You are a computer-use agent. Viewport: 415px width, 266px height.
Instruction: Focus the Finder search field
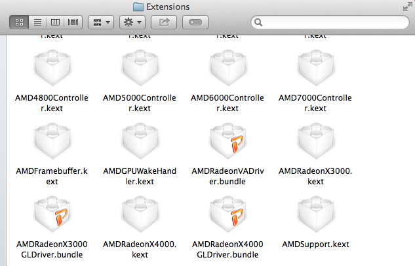click(330, 22)
